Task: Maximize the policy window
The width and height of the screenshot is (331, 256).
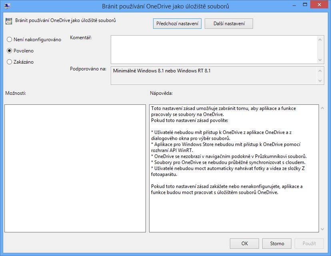Action: tap(305, 4)
